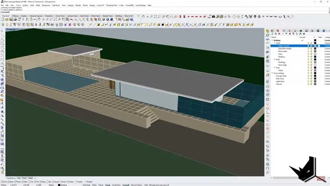Image resolution: width=330 pixels, height=186 pixels.
Task: Open the Perspective viewport title dropdown
Action: (17, 29)
